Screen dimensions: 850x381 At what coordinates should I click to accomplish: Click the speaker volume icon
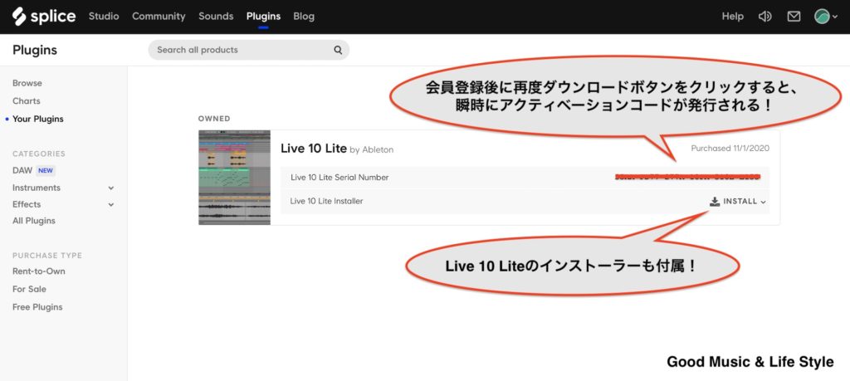765,17
